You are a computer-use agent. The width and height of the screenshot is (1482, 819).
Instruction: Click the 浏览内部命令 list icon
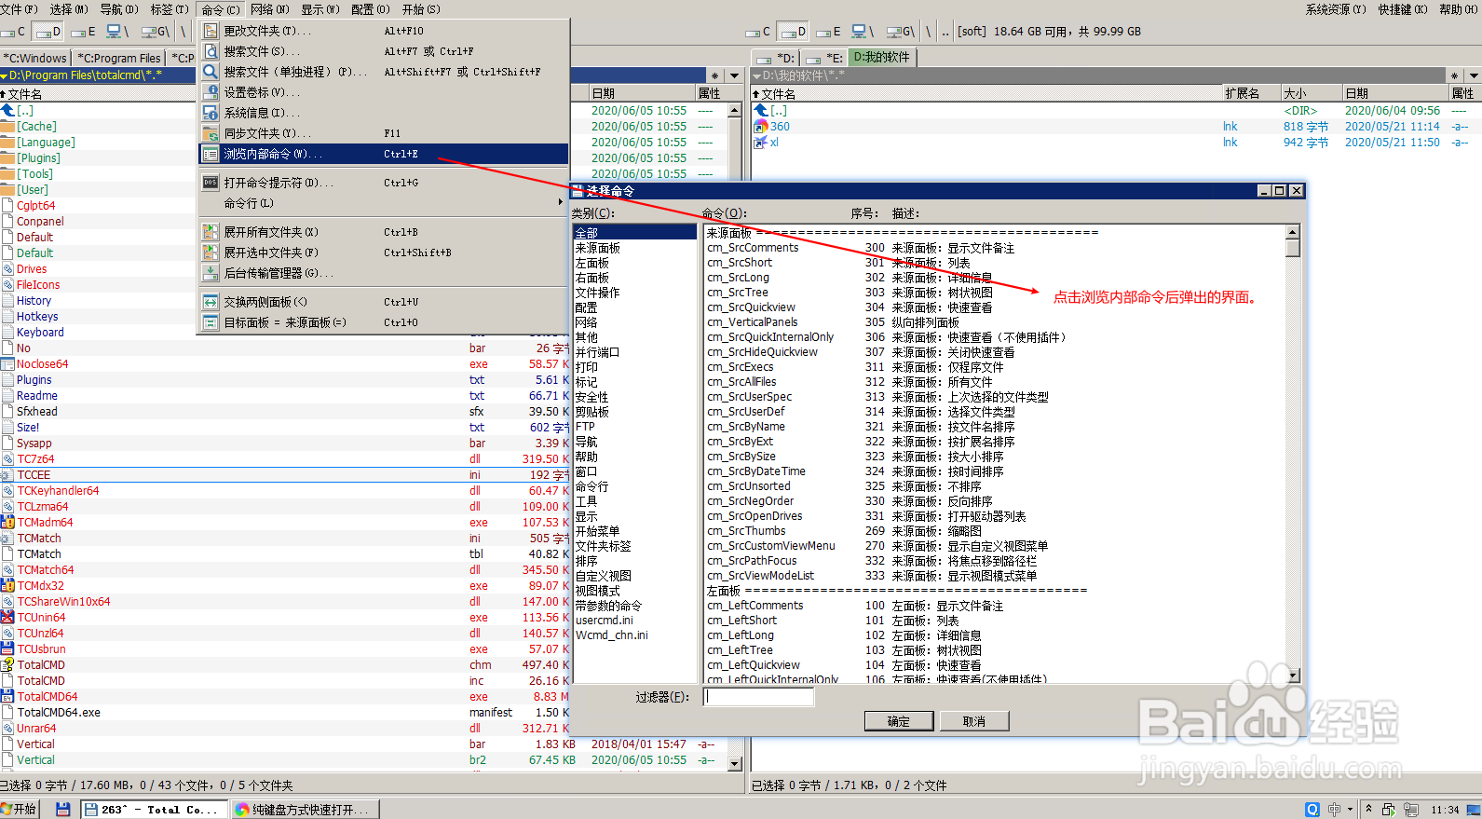[x=211, y=154]
